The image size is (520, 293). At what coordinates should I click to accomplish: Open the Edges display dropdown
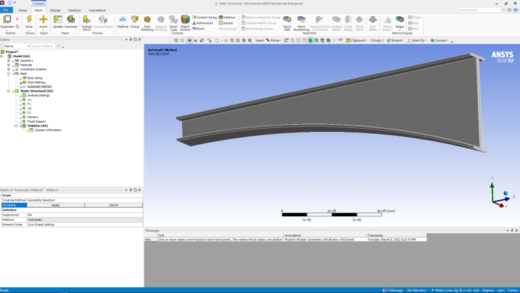400,22
